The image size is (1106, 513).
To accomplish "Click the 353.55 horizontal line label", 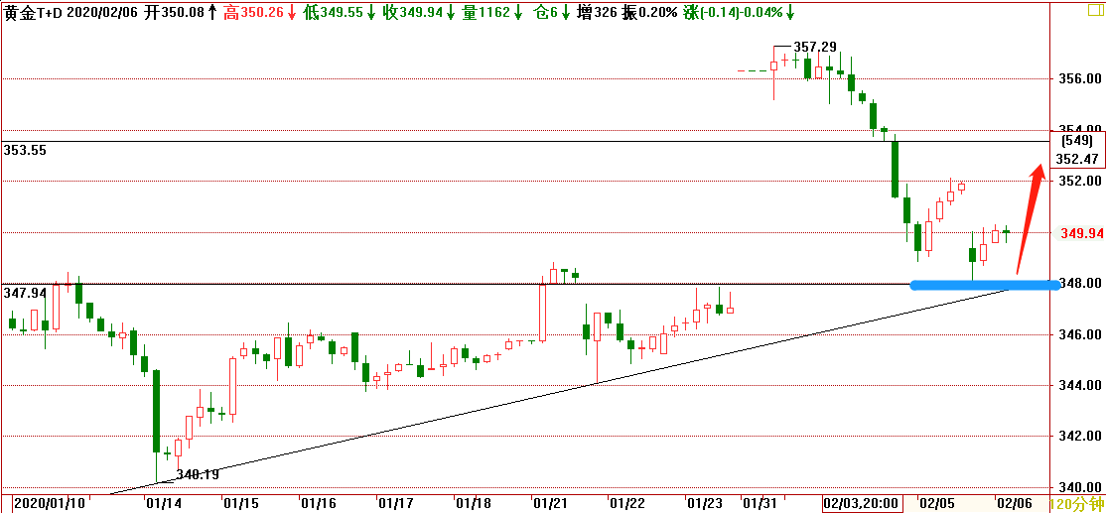I will click(x=24, y=150).
